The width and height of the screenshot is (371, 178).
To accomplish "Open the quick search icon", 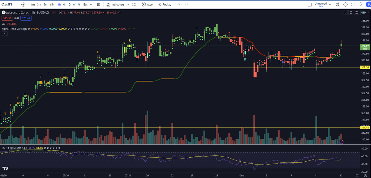I will click(337, 5).
